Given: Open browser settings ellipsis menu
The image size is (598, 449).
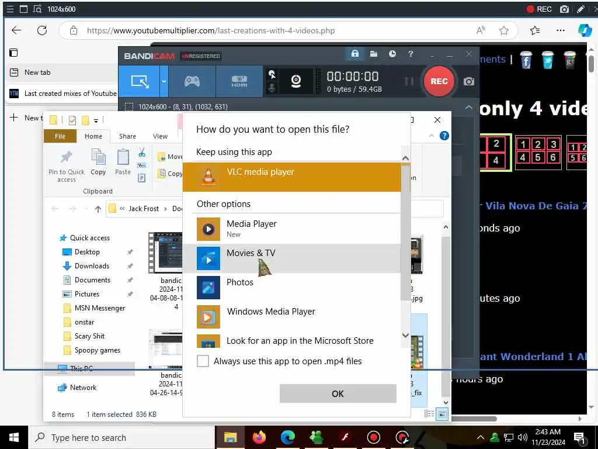Looking at the screenshot, I should tap(560, 30).
